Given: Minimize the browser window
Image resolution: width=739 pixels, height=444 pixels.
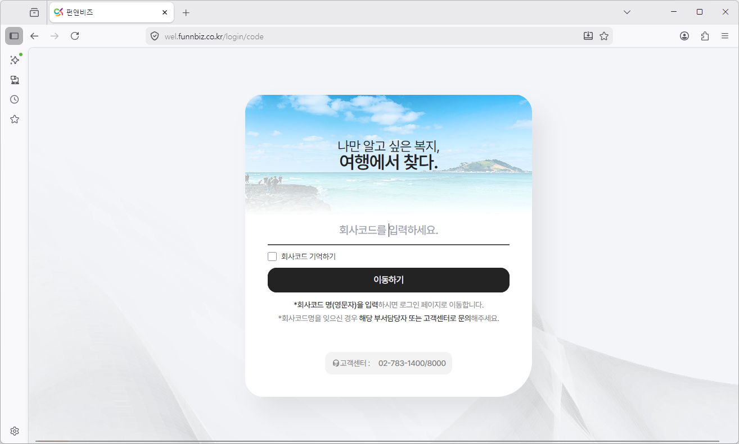Looking at the screenshot, I should [x=674, y=12].
